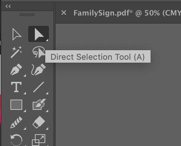Select the Pen tool

tap(16, 69)
